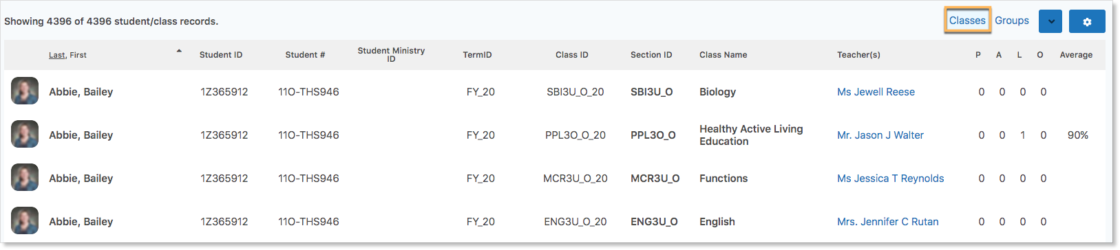Expand the blue dropdown arrow button
1120x250 pixels.
[x=1050, y=21]
